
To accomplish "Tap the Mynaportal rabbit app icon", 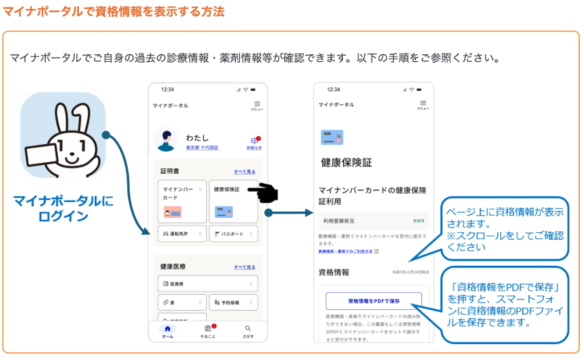I will (63, 135).
